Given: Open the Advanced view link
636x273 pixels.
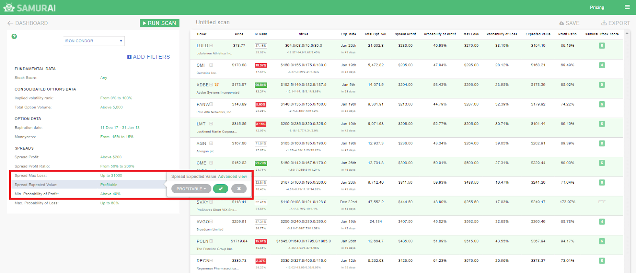Looking at the screenshot, I should [232, 177].
